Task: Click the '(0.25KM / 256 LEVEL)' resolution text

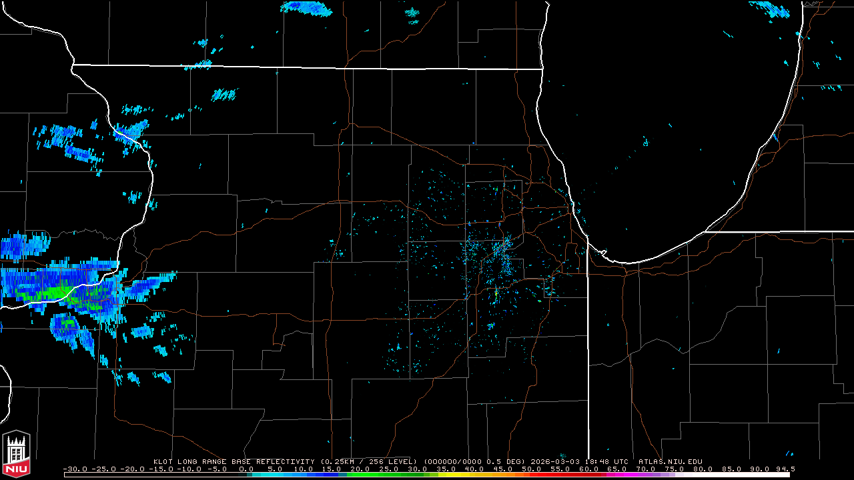Action: coord(368,461)
